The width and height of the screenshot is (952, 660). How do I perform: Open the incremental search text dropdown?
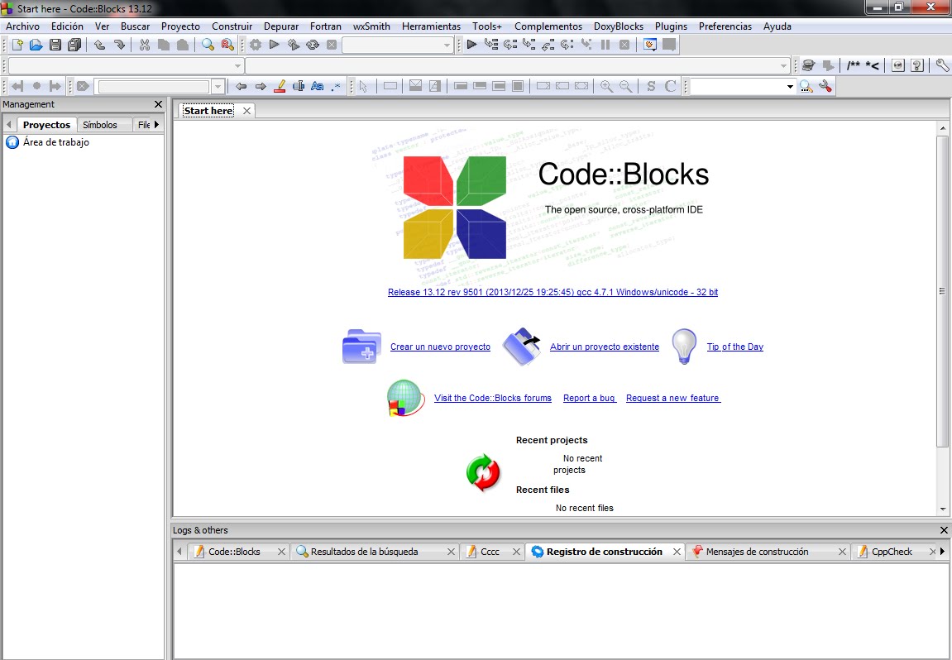point(218,87)
